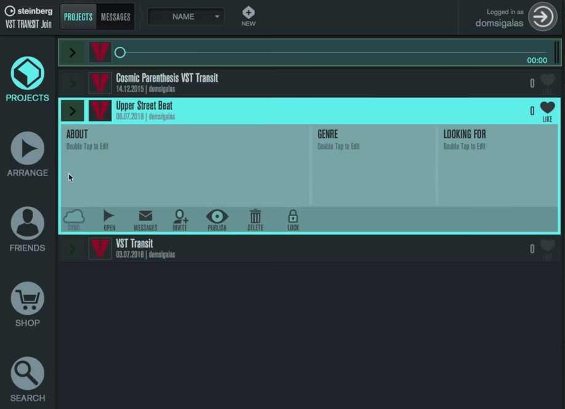Click the Cosmic Parenthesis project thumbnail
The image size is (565, 409).
100,83
